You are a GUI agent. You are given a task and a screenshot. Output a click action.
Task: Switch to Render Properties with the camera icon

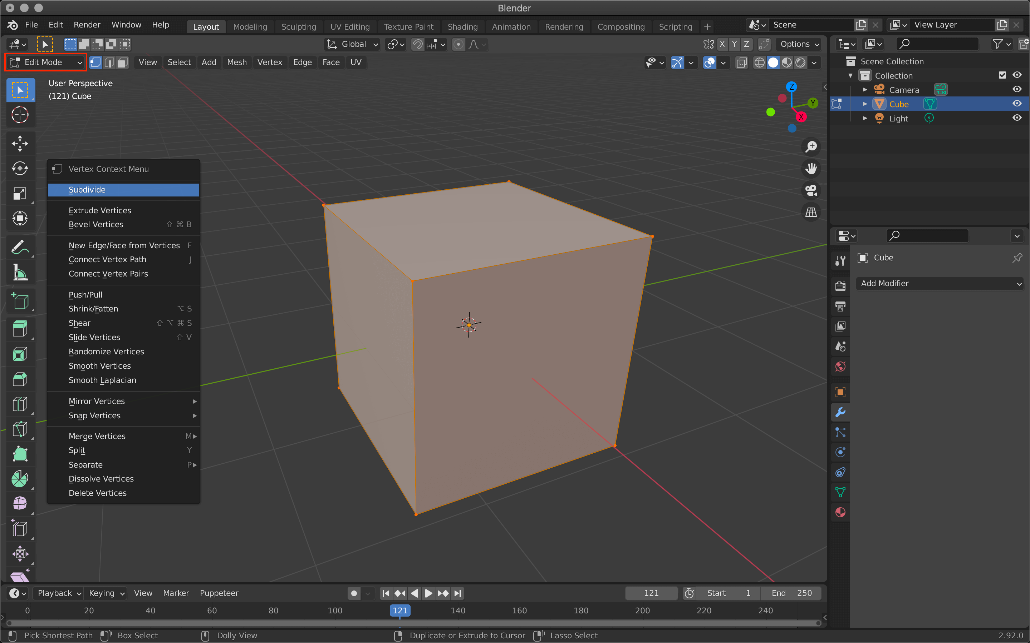point(840,286)
